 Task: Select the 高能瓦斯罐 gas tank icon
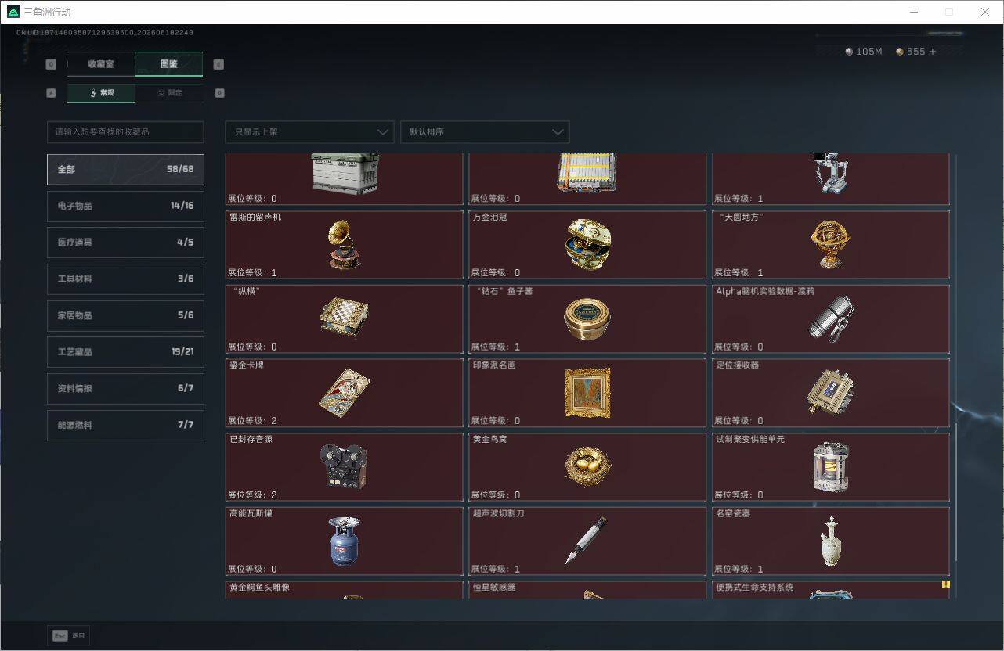click(344, 541)
